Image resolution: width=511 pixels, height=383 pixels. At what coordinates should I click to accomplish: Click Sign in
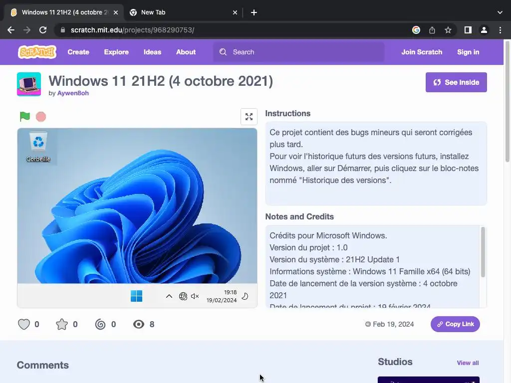tap(468, 52)
